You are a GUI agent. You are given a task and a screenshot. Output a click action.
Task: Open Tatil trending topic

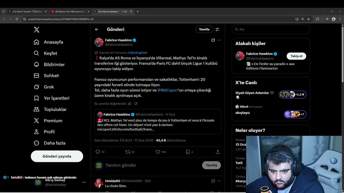click(239, 163)
